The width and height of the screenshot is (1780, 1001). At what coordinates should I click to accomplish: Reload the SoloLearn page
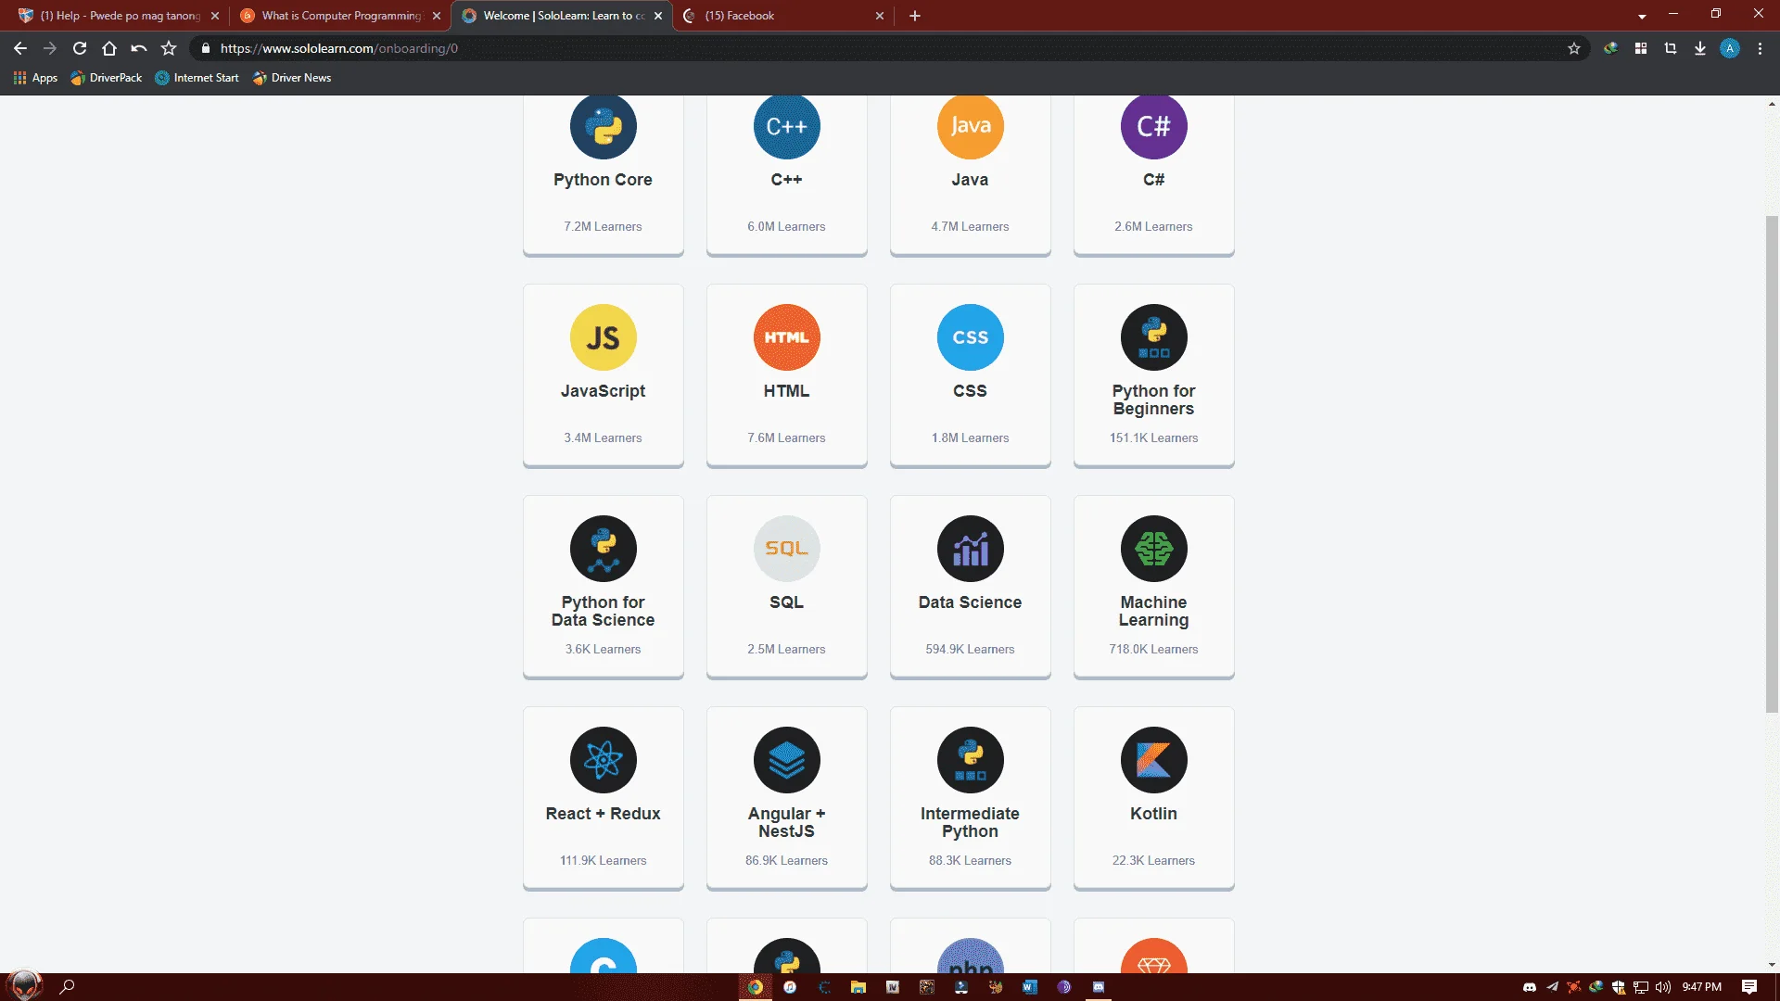pyautogui.click(x=80, y=48)
